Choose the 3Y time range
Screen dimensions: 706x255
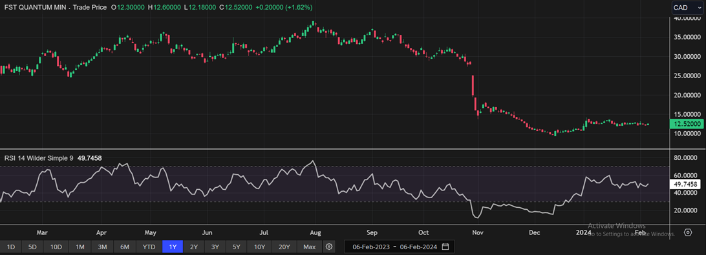point(215,247)
